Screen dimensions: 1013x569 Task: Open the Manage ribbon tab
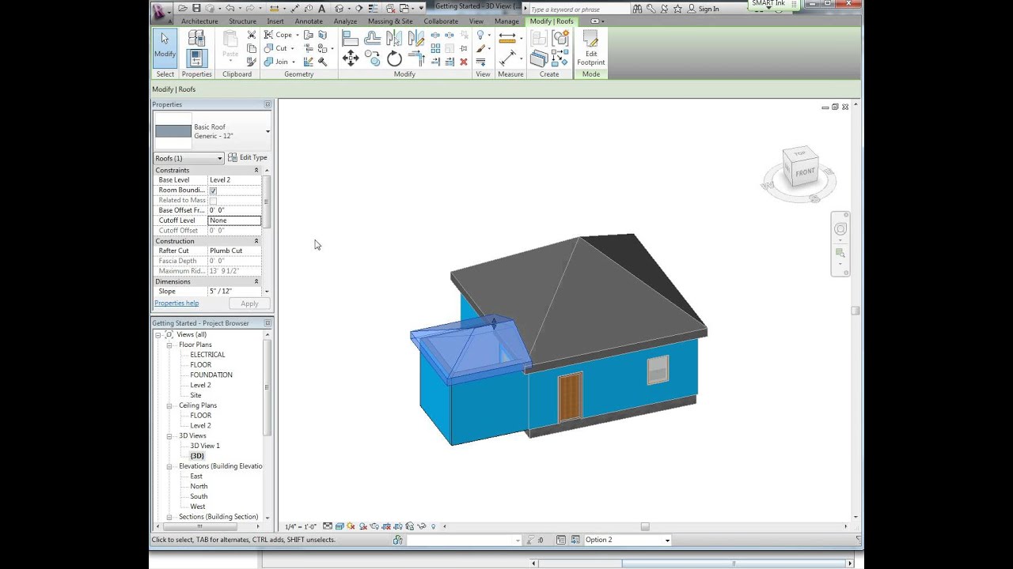506,21
